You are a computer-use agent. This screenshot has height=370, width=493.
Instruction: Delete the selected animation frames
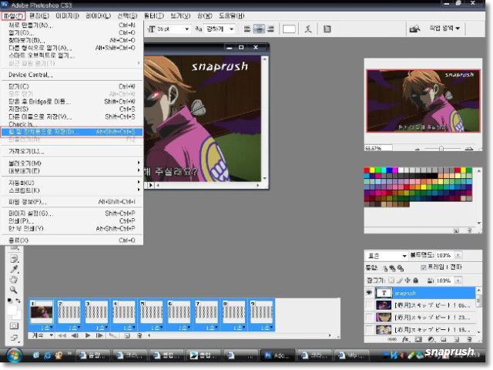click(x=139, y=336)
